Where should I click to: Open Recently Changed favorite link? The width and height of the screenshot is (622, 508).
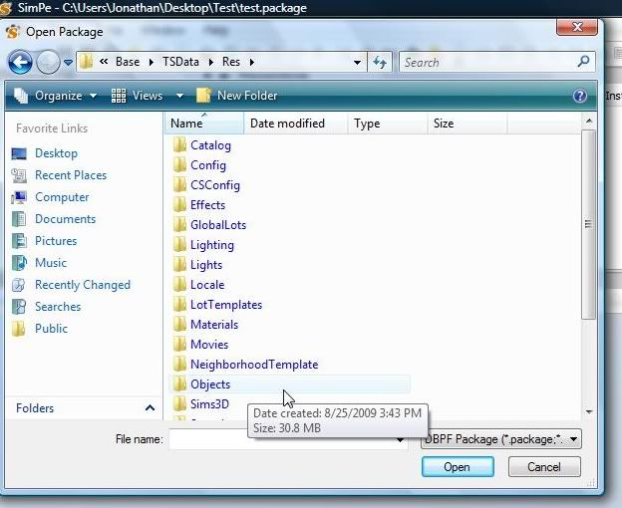[83, 285]
